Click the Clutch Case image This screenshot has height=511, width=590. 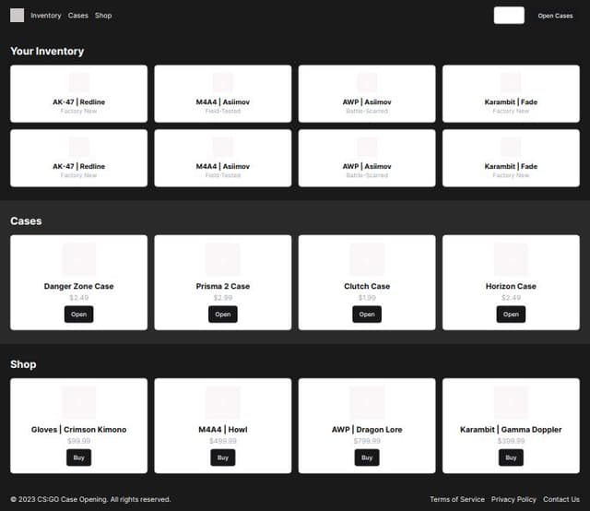(367, 259)
